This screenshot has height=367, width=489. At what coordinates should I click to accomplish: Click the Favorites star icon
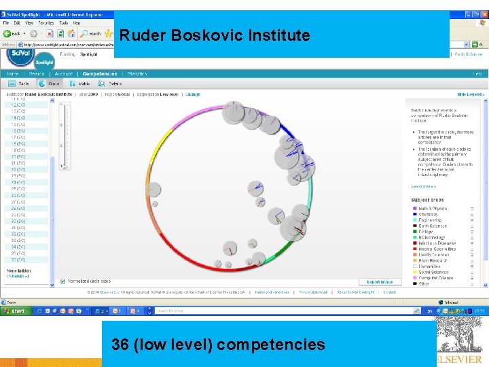[108, 33]
